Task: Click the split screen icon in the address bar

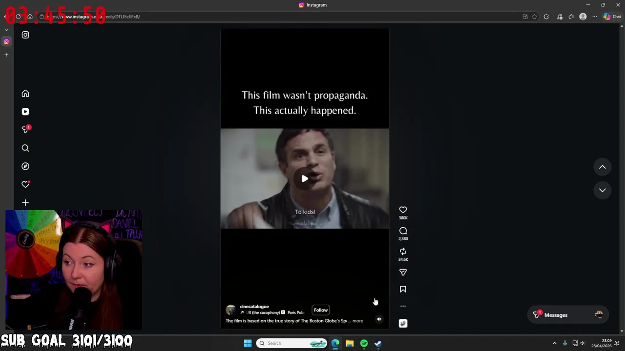Action: 525,17
